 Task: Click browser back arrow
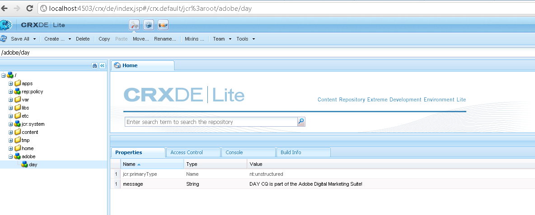point(5,8)
